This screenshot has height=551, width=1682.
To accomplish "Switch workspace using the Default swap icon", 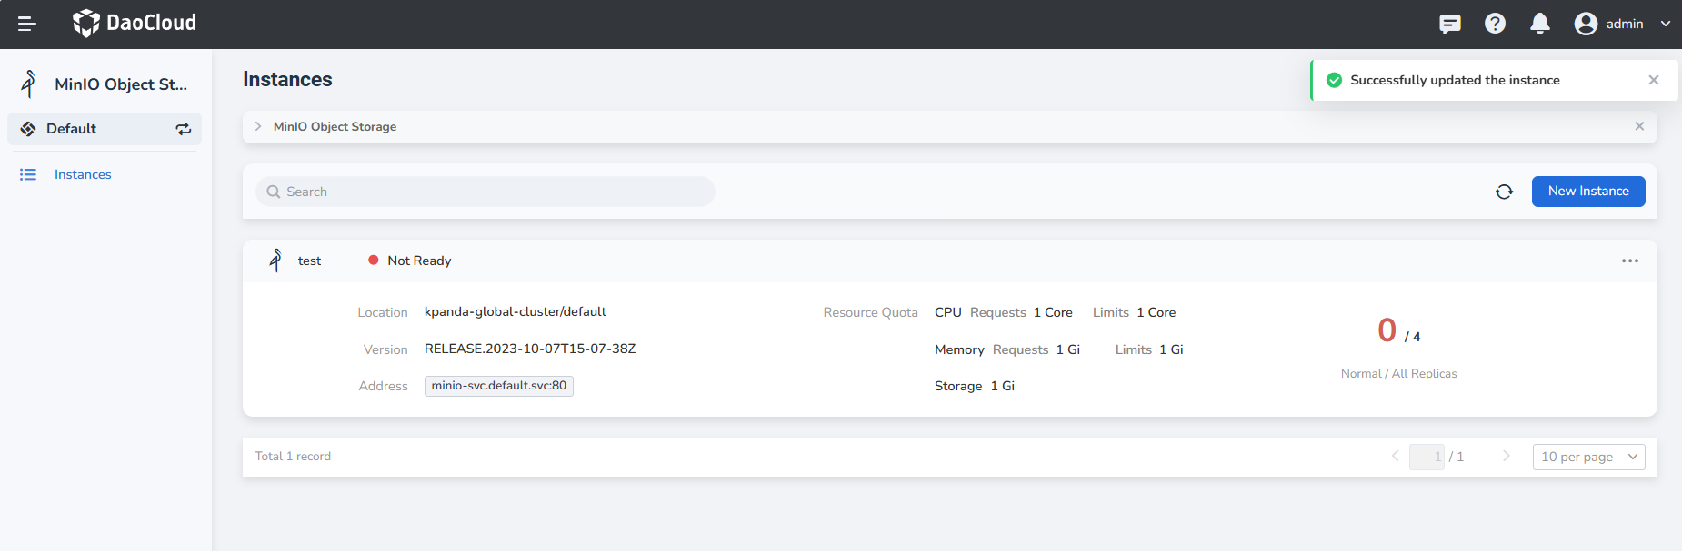I will (184, 129).
